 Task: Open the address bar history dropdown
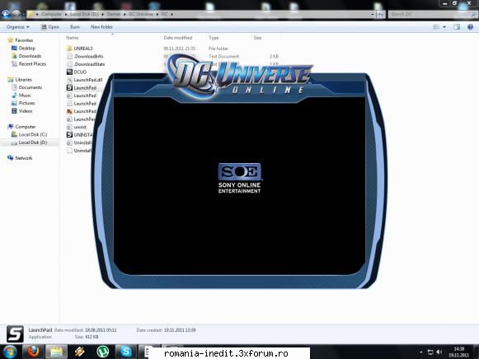373,14
